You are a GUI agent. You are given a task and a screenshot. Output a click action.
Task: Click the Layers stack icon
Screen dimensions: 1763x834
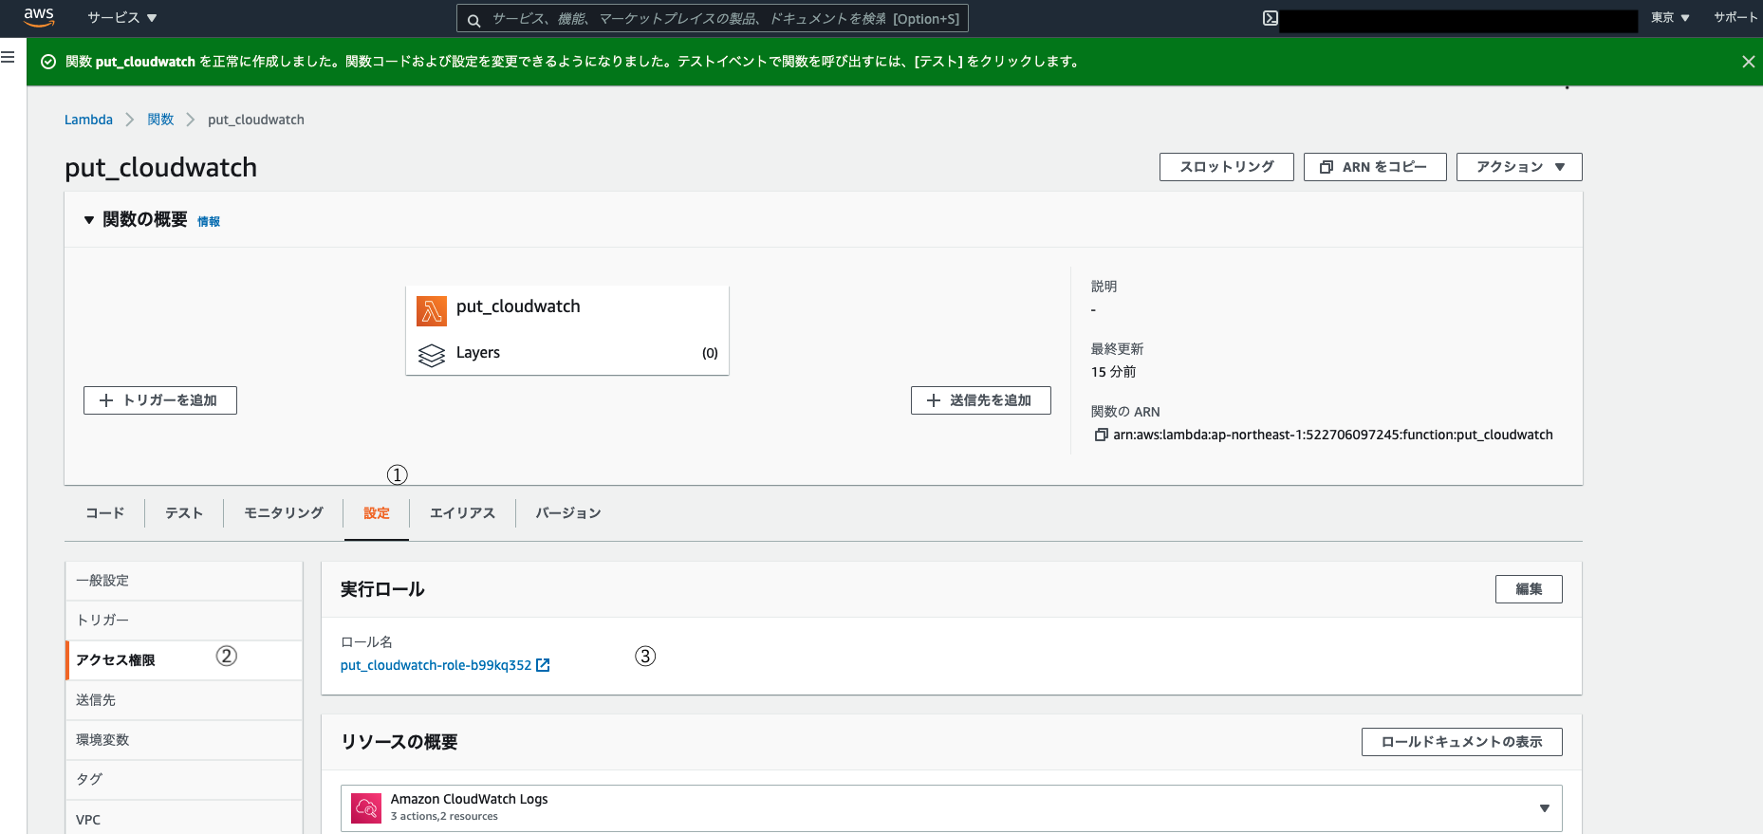[x=432, y=355]
